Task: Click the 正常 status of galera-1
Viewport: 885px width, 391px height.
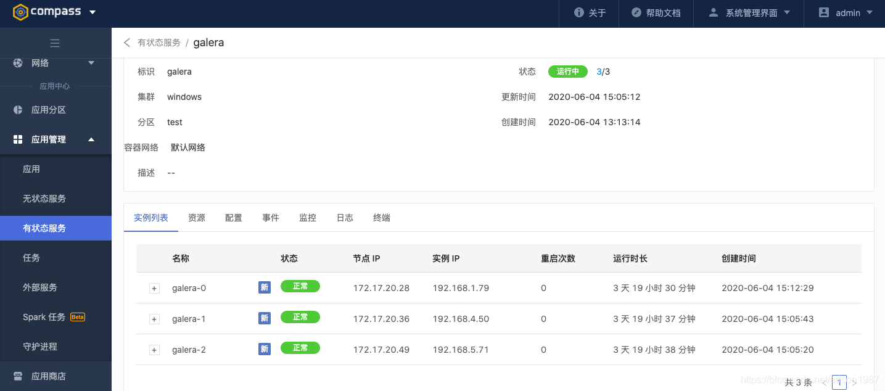Action: pyautogui.click(x=300, y=317)
